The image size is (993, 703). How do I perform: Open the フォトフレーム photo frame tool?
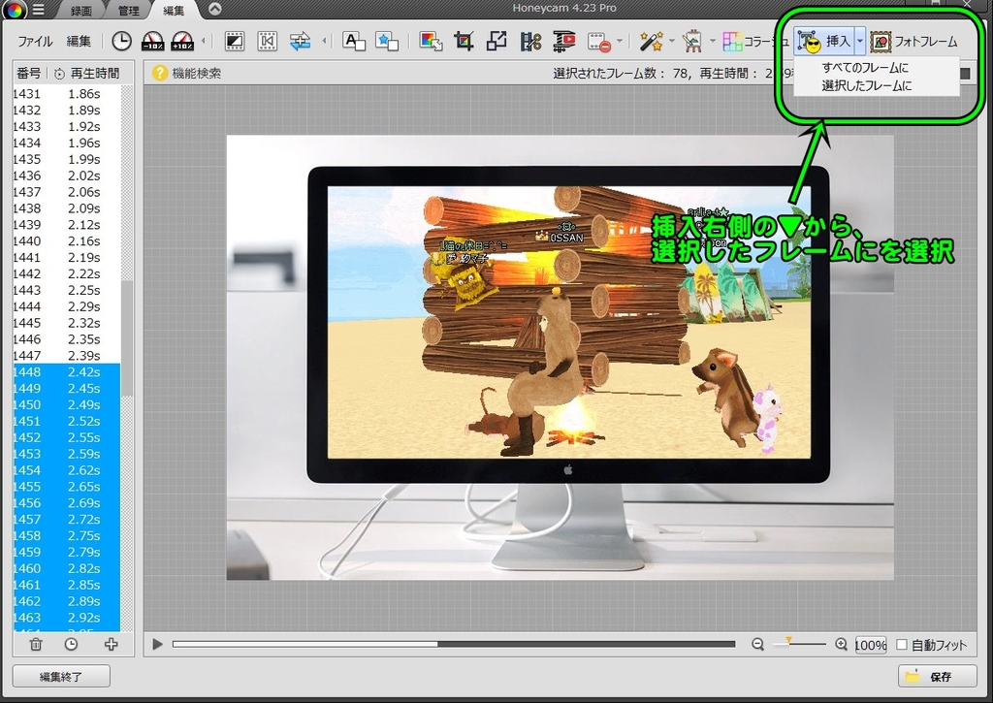[913, 42]
